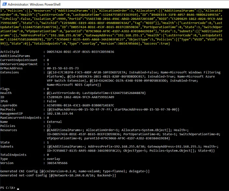The height and width of the screenshot is (191, 229).
Task: Click the 'PS C:\k>' command prompt
Action: 8,188
